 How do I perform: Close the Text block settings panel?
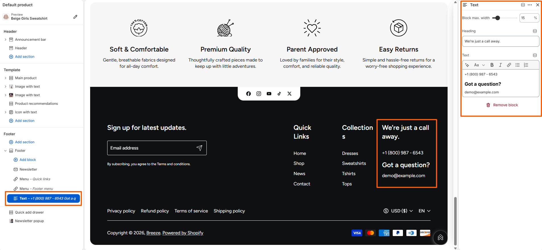[x=538, y=5]
